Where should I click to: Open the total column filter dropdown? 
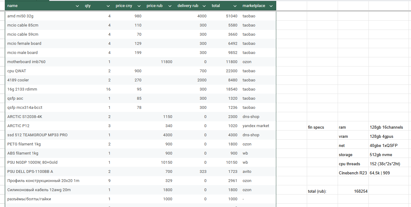[x=235, y=6]
